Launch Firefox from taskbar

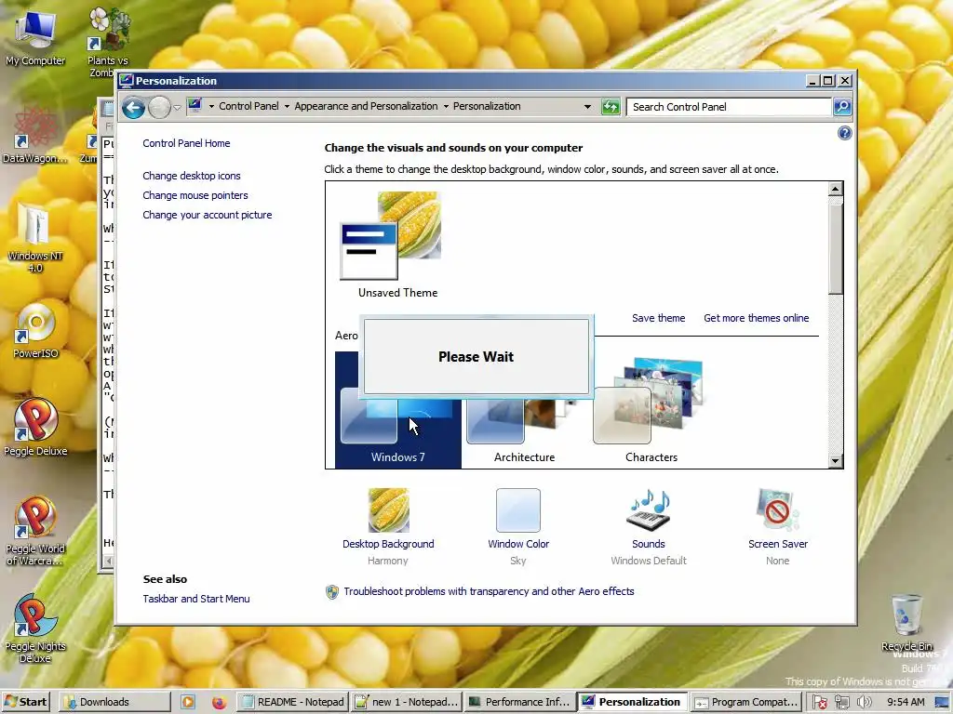tap(219, 703)
